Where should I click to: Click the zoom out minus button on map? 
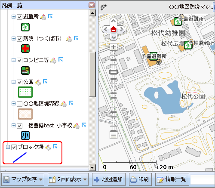pyautogui.click(x=114, y=135)
